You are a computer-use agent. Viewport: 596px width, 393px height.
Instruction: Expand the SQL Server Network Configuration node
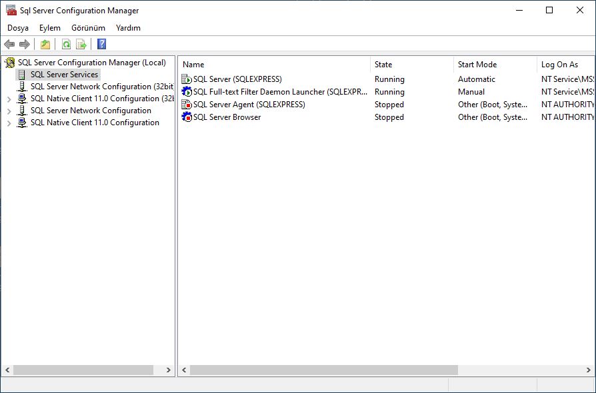point(9,111)
